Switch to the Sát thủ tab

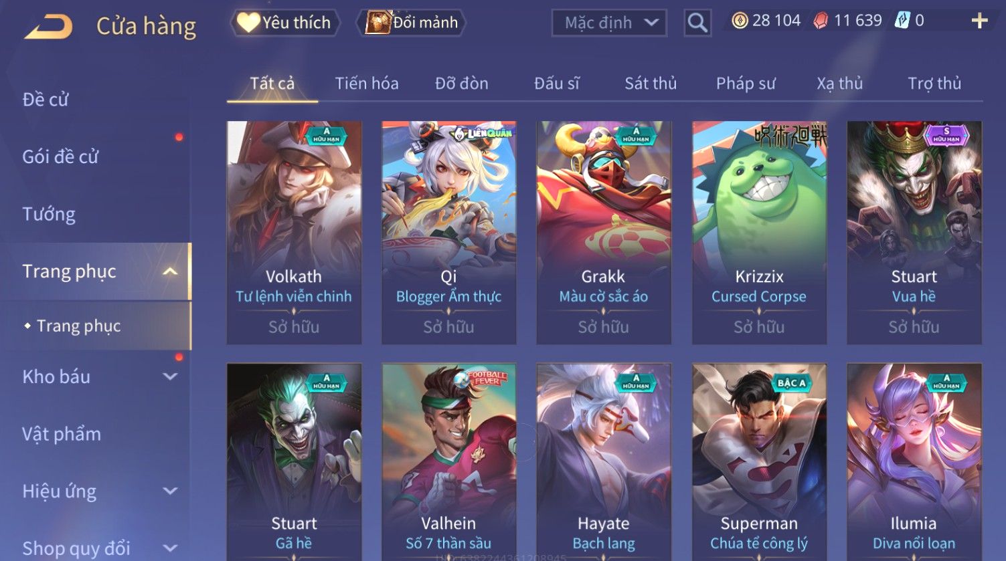tap(651, 84)
